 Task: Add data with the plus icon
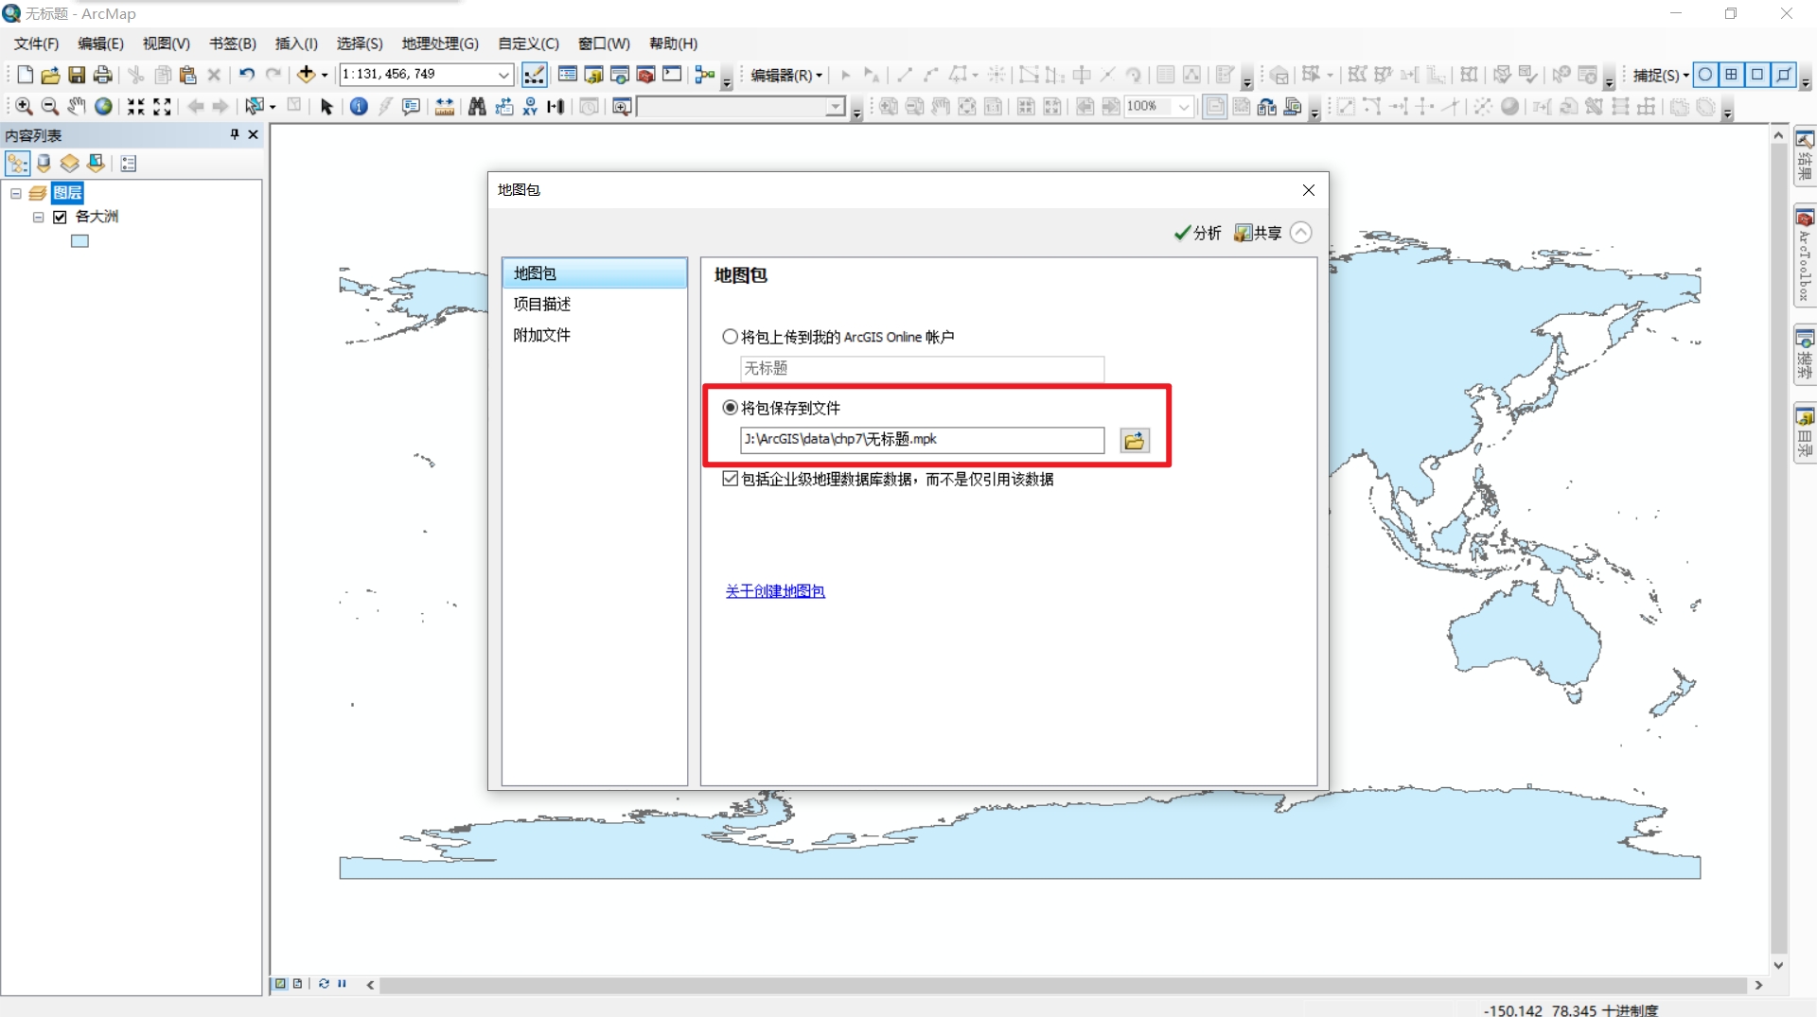(306, 75)
